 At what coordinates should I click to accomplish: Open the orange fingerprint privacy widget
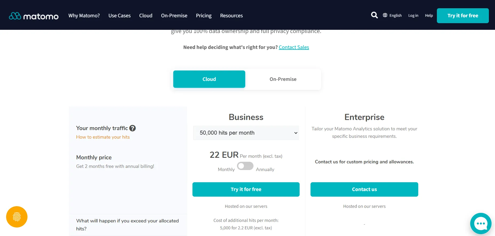point(17,217)
